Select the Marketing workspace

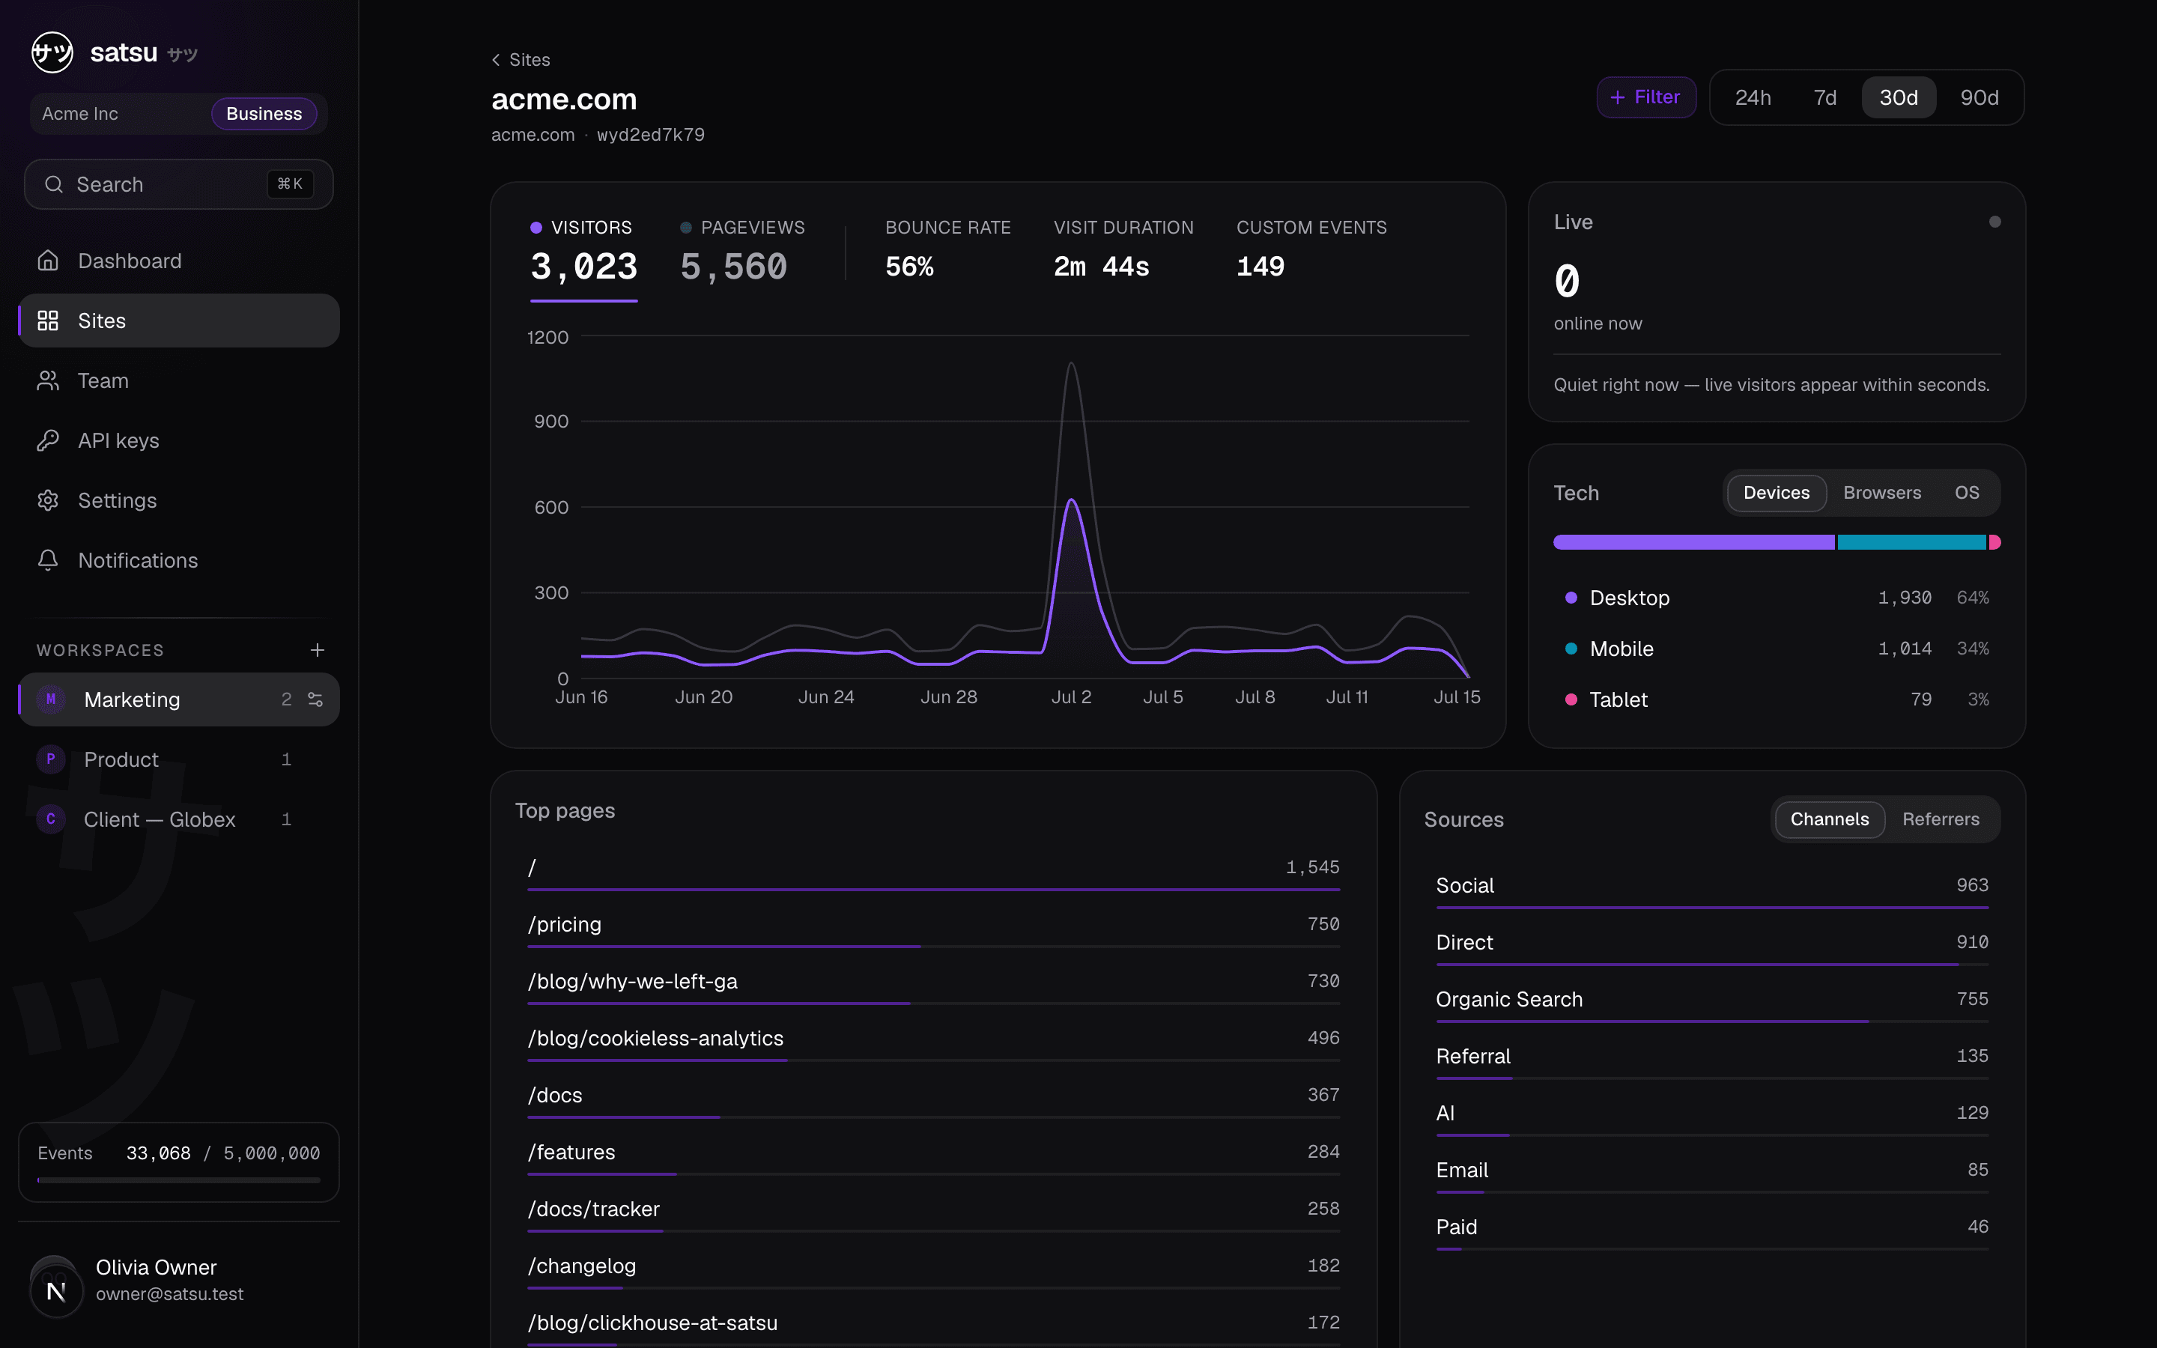tap(178, 699)
